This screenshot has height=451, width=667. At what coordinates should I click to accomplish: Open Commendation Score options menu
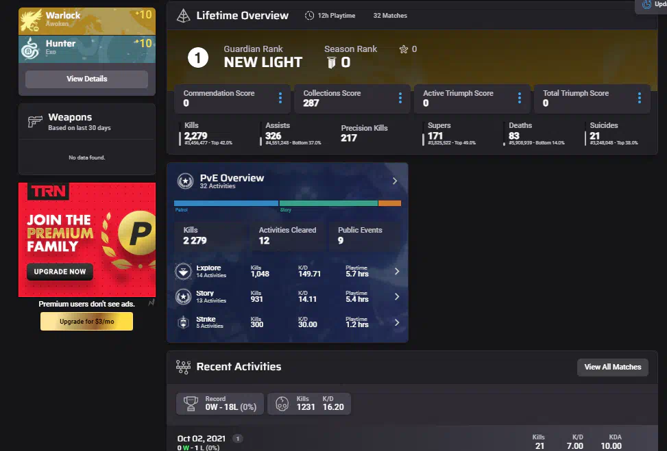(x=280, y=99)
